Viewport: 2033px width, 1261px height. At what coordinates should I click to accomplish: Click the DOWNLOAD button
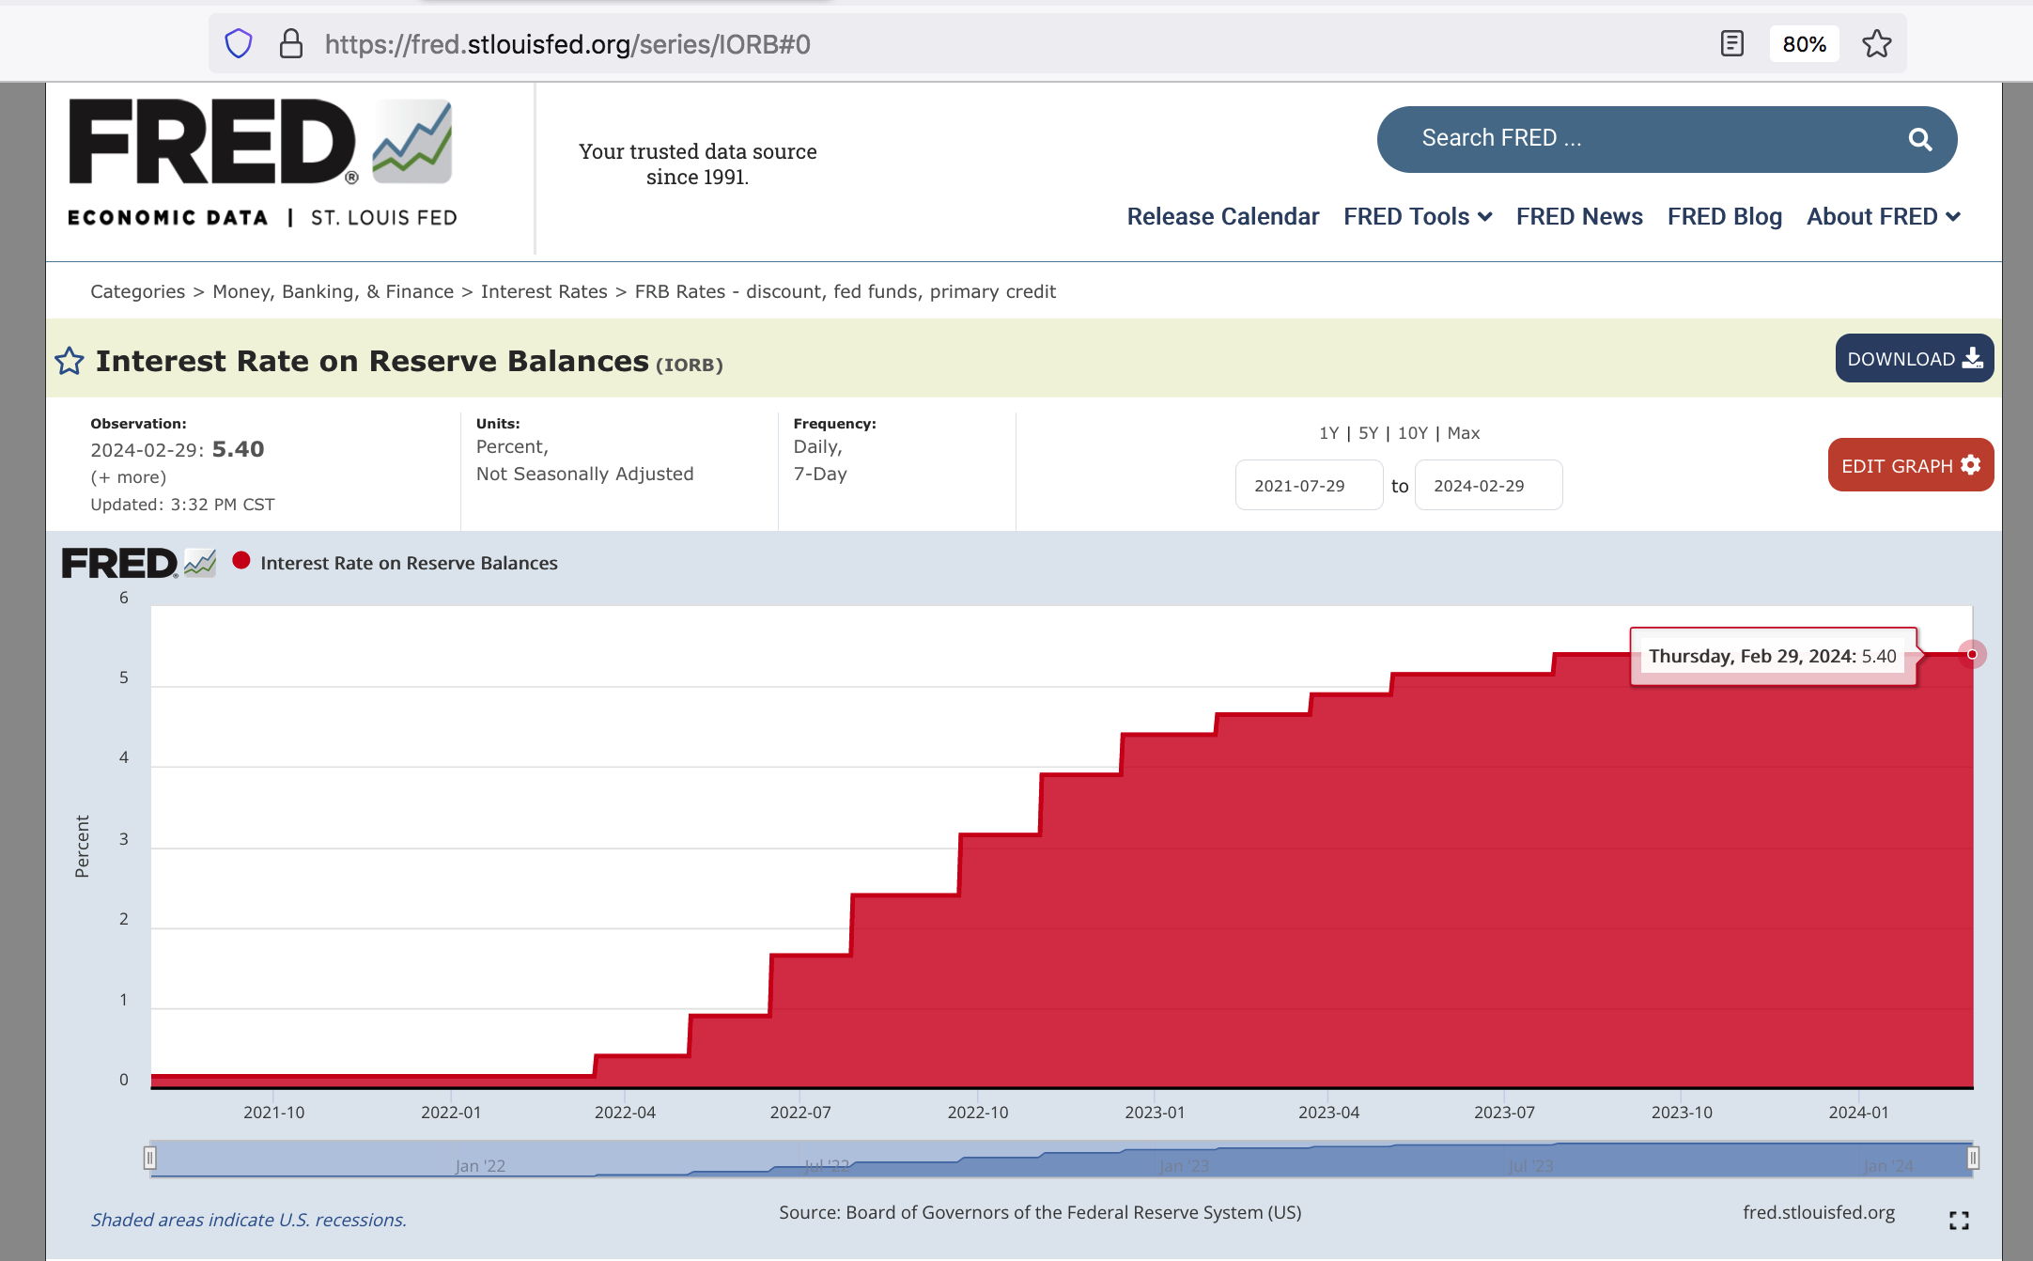pos(1914,359)
